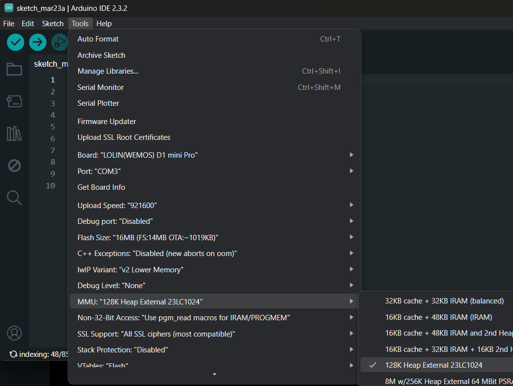Open the Help menu

(x=104, y=24)
